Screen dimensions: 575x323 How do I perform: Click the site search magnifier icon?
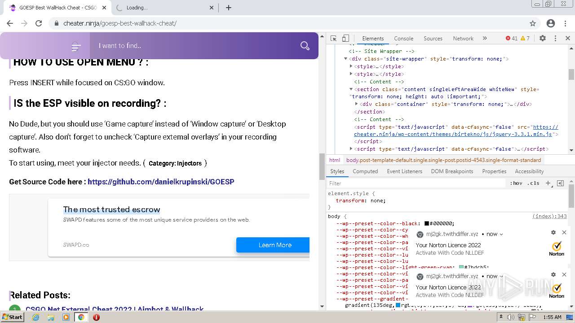(x=305, y=46)
